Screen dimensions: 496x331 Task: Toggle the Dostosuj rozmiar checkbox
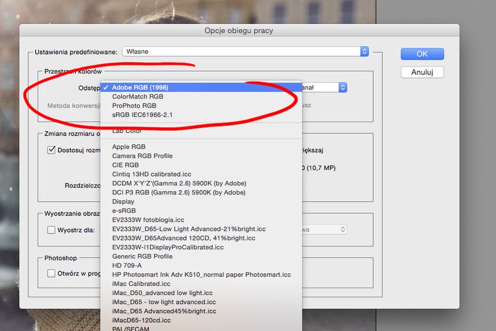tap(51, 150)
